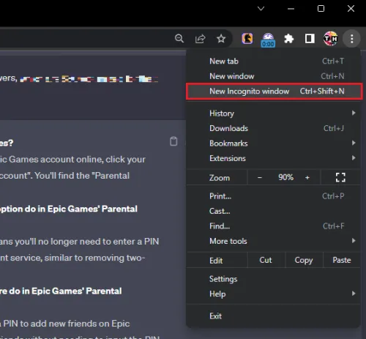Open Settings from menu
Image resolution: width=366 pixels, height=339 pixels.
tap(273, 279)
